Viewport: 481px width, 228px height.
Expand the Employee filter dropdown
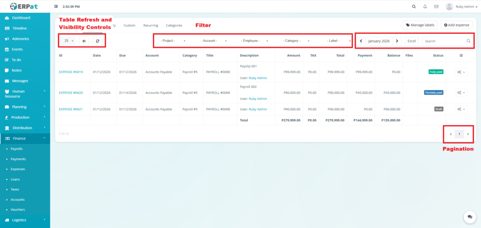pos(254,41)
